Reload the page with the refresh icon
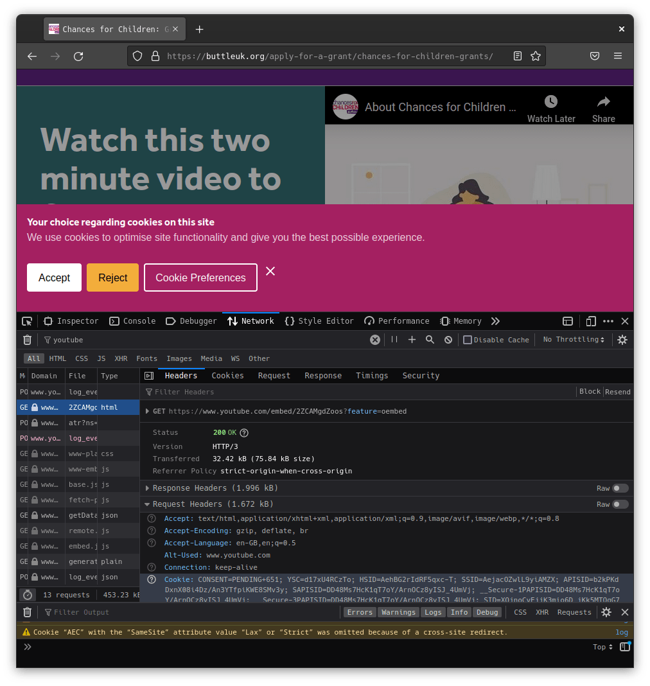 pyautogui.click(x=78, y=56)
